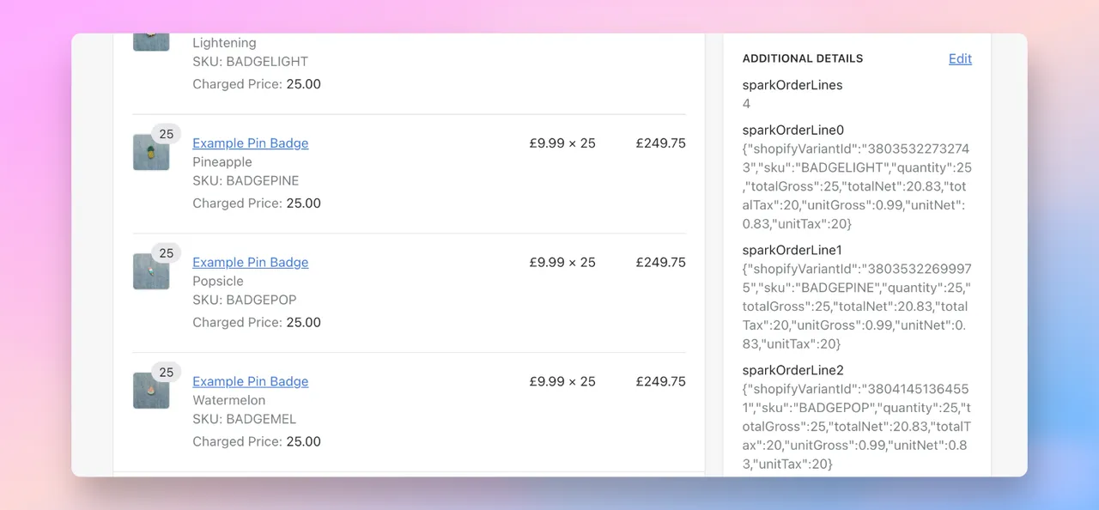Open the Popsicle pin badge thumbnail image
This screenshot has width=1099, height=510.
(151, 270)
